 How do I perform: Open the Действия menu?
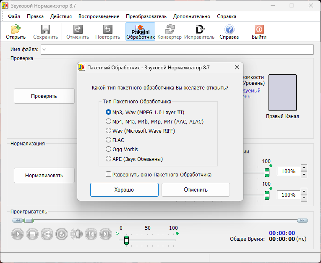click(61, 16)
